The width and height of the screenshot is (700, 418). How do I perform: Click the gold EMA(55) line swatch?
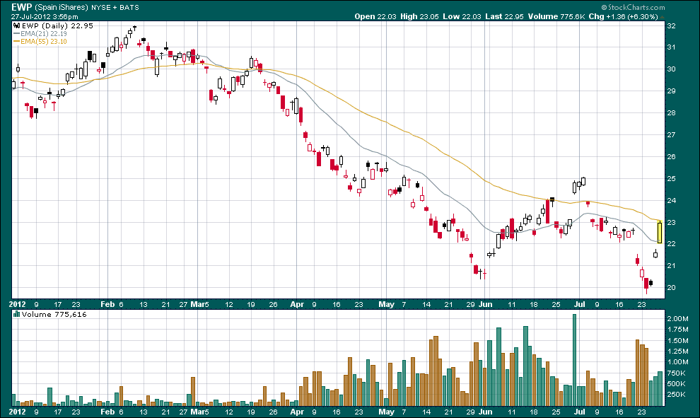pos(16,41)
